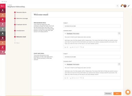Screen dimensions: 132x96
Task: Select Employee First name tag in start date email
Action: click(73, 64)
